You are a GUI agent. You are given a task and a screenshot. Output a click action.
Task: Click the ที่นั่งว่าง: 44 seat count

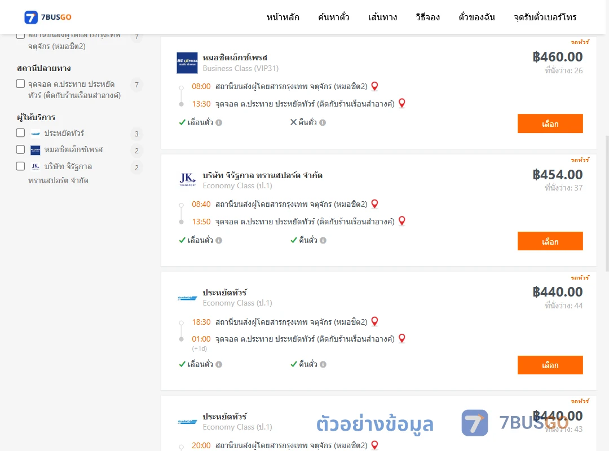(563, 306)
